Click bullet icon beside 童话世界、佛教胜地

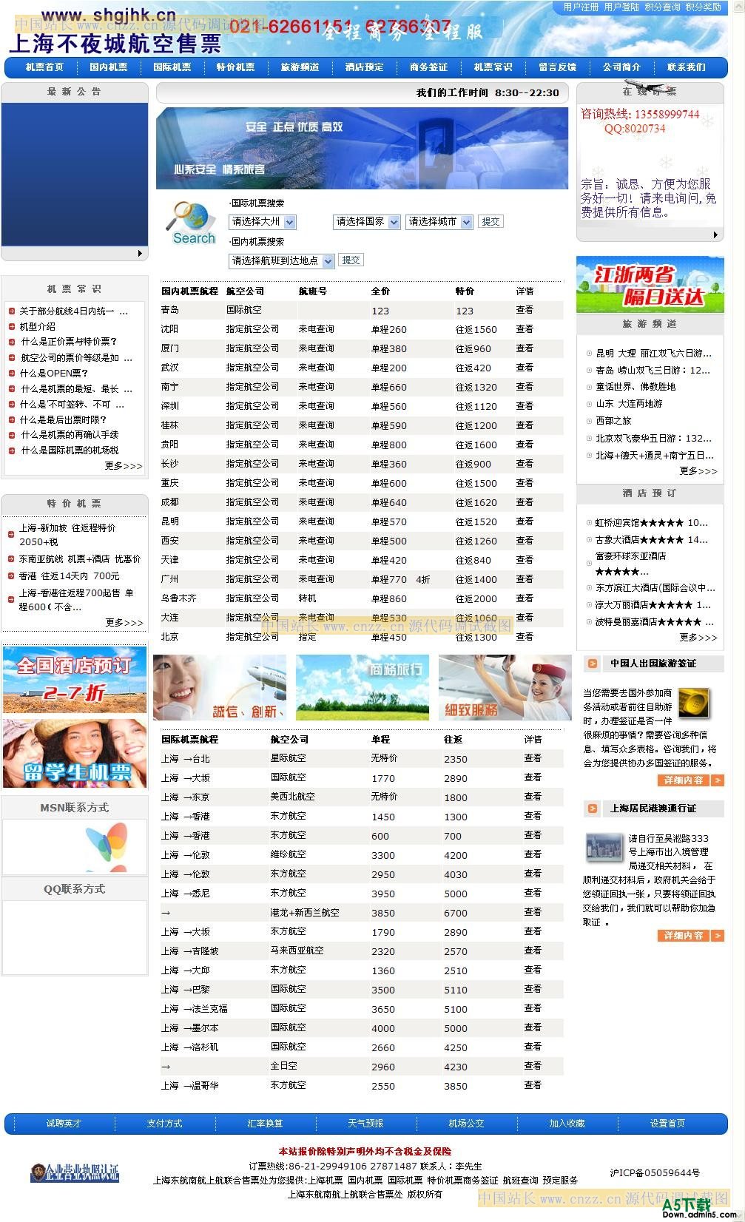click(589, 387)
